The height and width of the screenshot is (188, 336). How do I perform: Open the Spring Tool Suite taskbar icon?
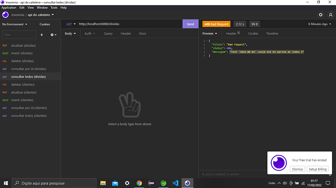click(x=163, y=183)
